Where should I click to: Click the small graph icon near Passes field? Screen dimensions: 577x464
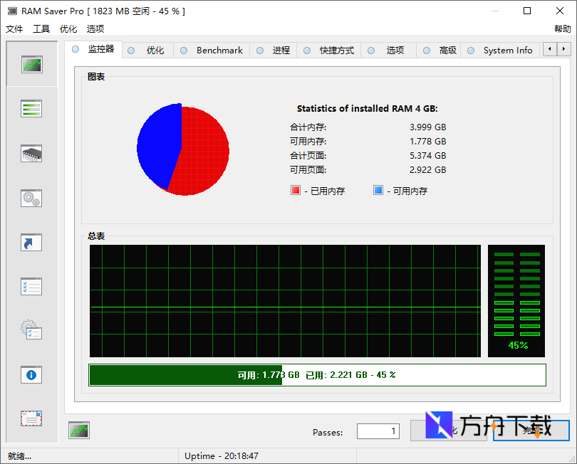coord(78,430)
